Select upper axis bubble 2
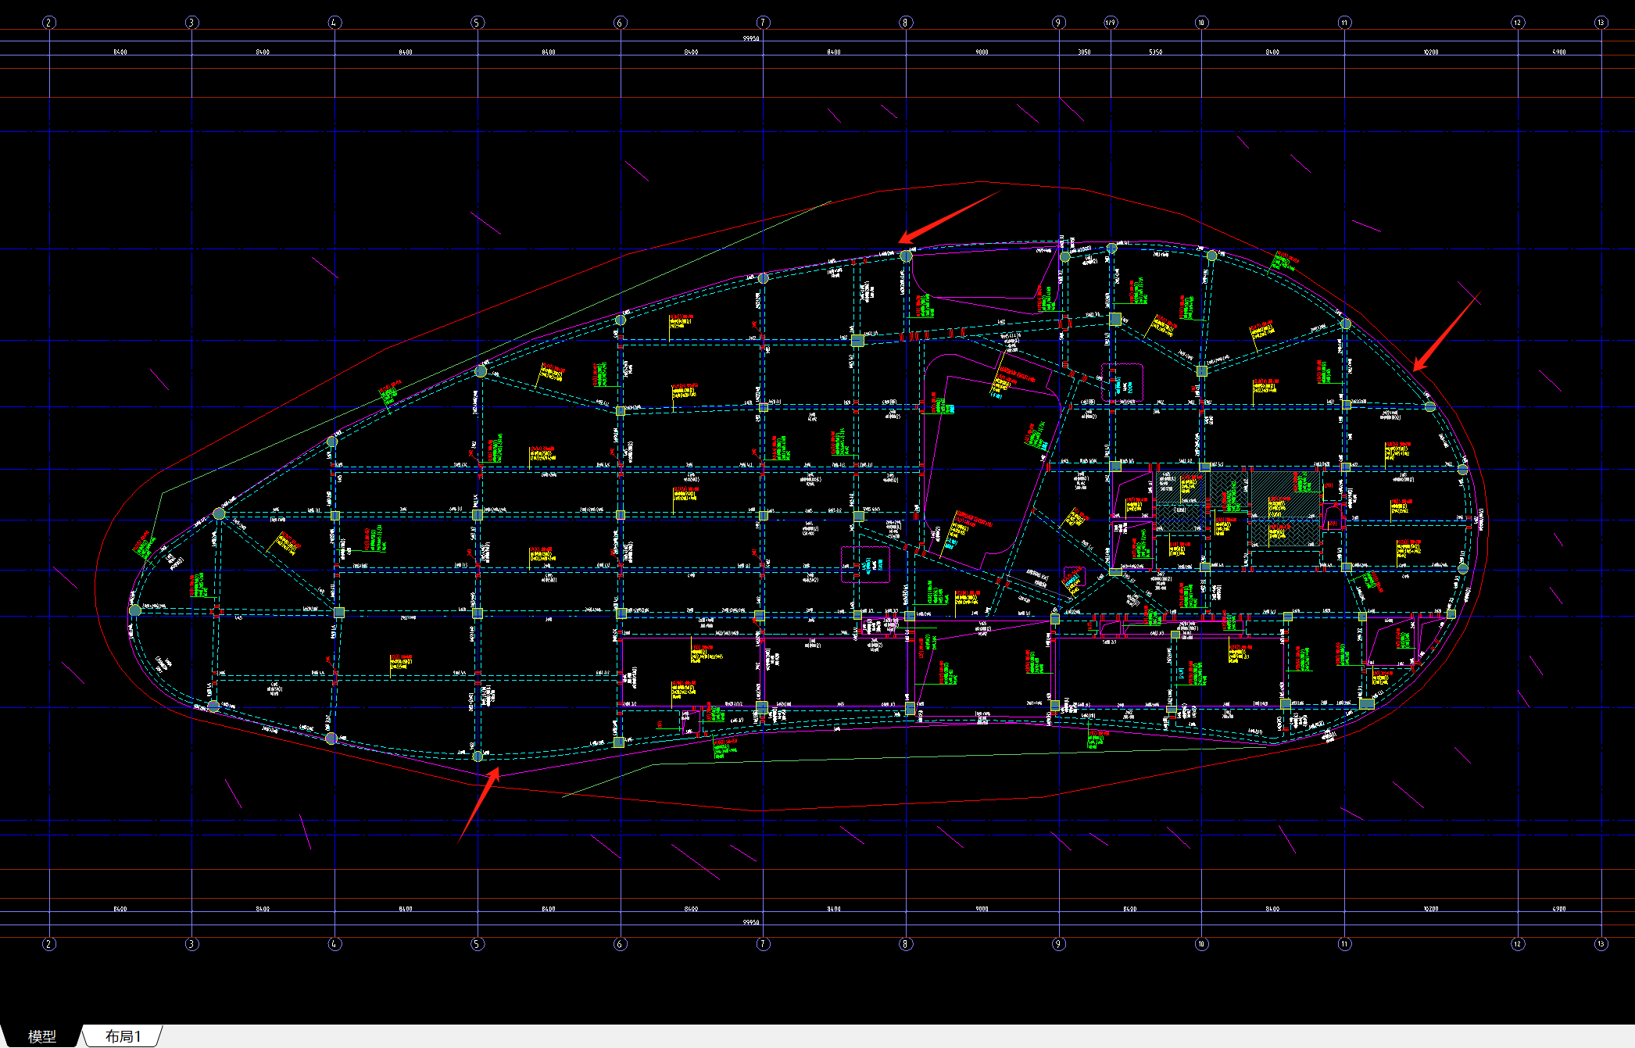The height and width of the screenshot is (1048, 1635). tap(49, 23)
